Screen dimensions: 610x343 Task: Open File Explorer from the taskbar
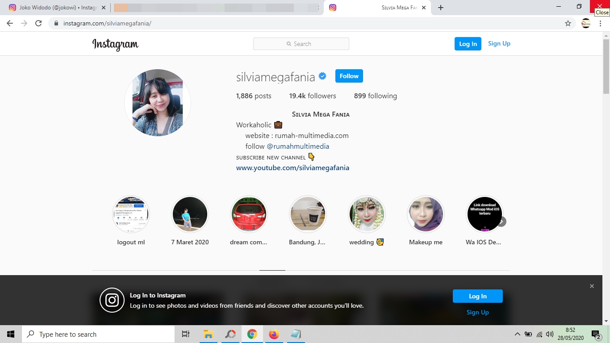click(x=208, y=334)
